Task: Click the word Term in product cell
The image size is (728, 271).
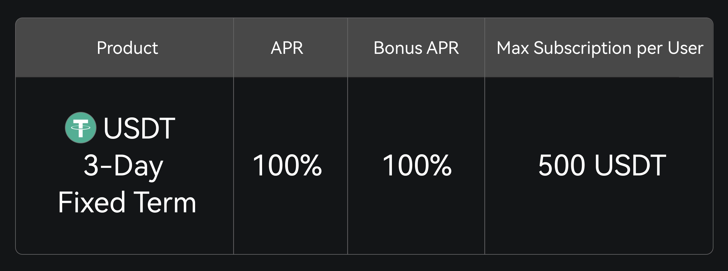Action: [165, 202]
